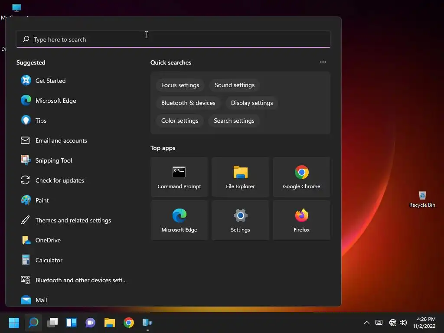
Task: Open the clock and date flyout
Action: (424, 323)
